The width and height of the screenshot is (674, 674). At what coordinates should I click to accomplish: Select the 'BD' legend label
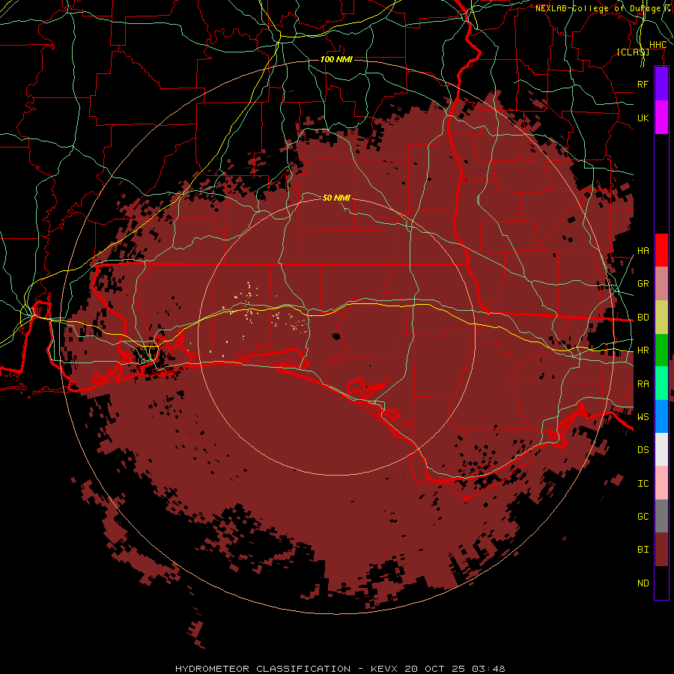tap(643, 318)
